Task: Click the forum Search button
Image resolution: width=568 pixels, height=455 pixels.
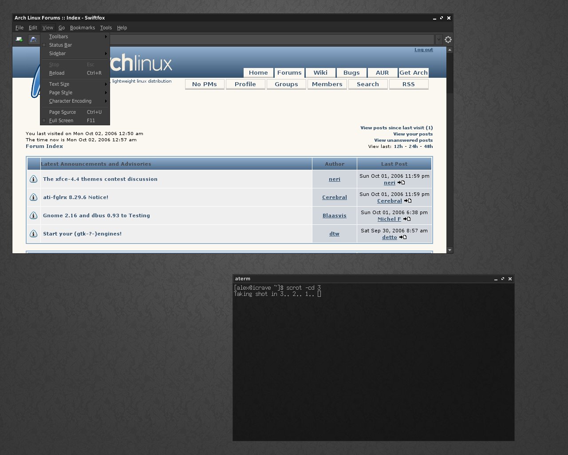Action: [x=368, y=84]
